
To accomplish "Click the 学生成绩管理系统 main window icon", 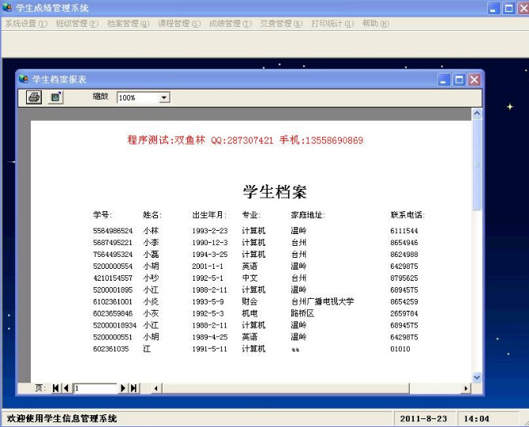I will click(x=7, y=7).
